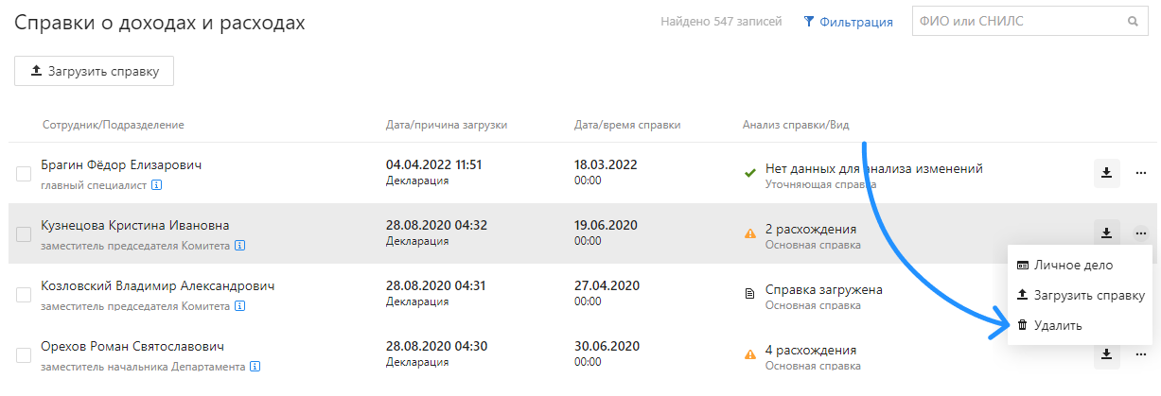1161x396 pixels.
Task: Click the download icon in Брагин row
Action: (x=1106, y=173)
